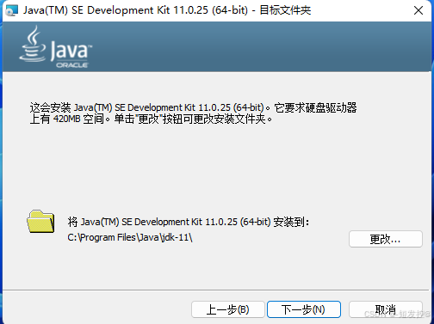The width and height of the screenshot is (434, 324).
Task: Click the installer icon in the title bar
Action: pyautogui.click(x=12, y=10)
